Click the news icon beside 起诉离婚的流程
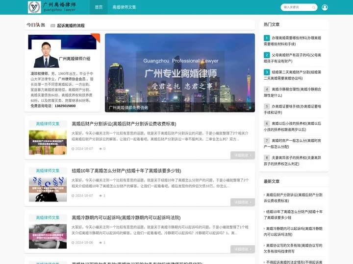This screenshot has width=353, height=264. coord(52,25)
